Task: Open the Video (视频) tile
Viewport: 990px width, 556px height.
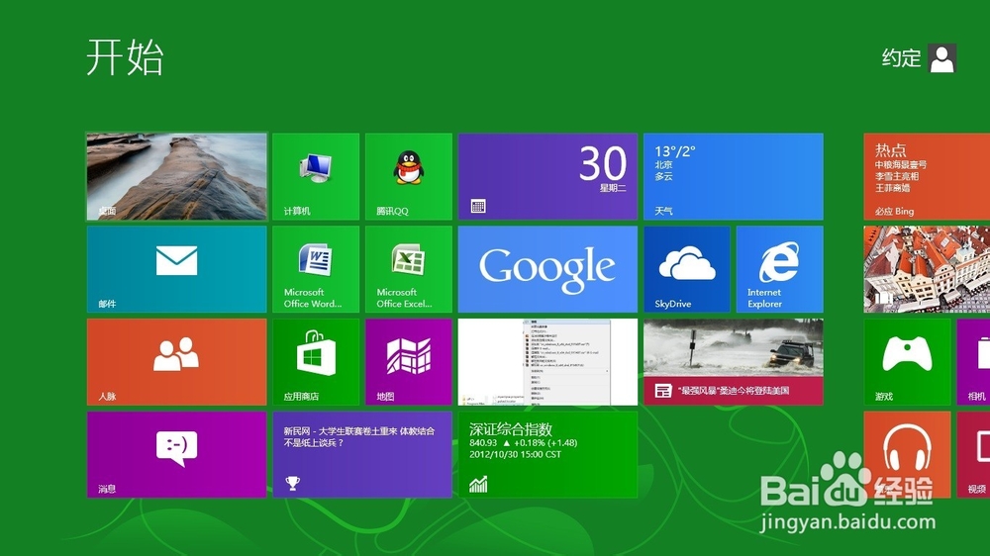Action: click(973, 455)
